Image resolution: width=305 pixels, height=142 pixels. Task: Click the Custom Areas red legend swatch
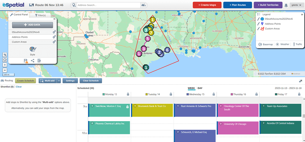pos(262,29)
